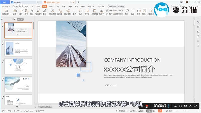Click the 表格 (Table) insert icon
The width and height of the screenshot is (201, 113).
pos(15,11)
